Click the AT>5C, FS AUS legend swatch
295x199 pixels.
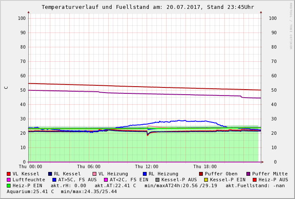click(54, 180)
